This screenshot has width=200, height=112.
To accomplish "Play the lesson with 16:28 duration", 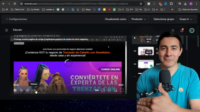I will (x=146, y=39).
